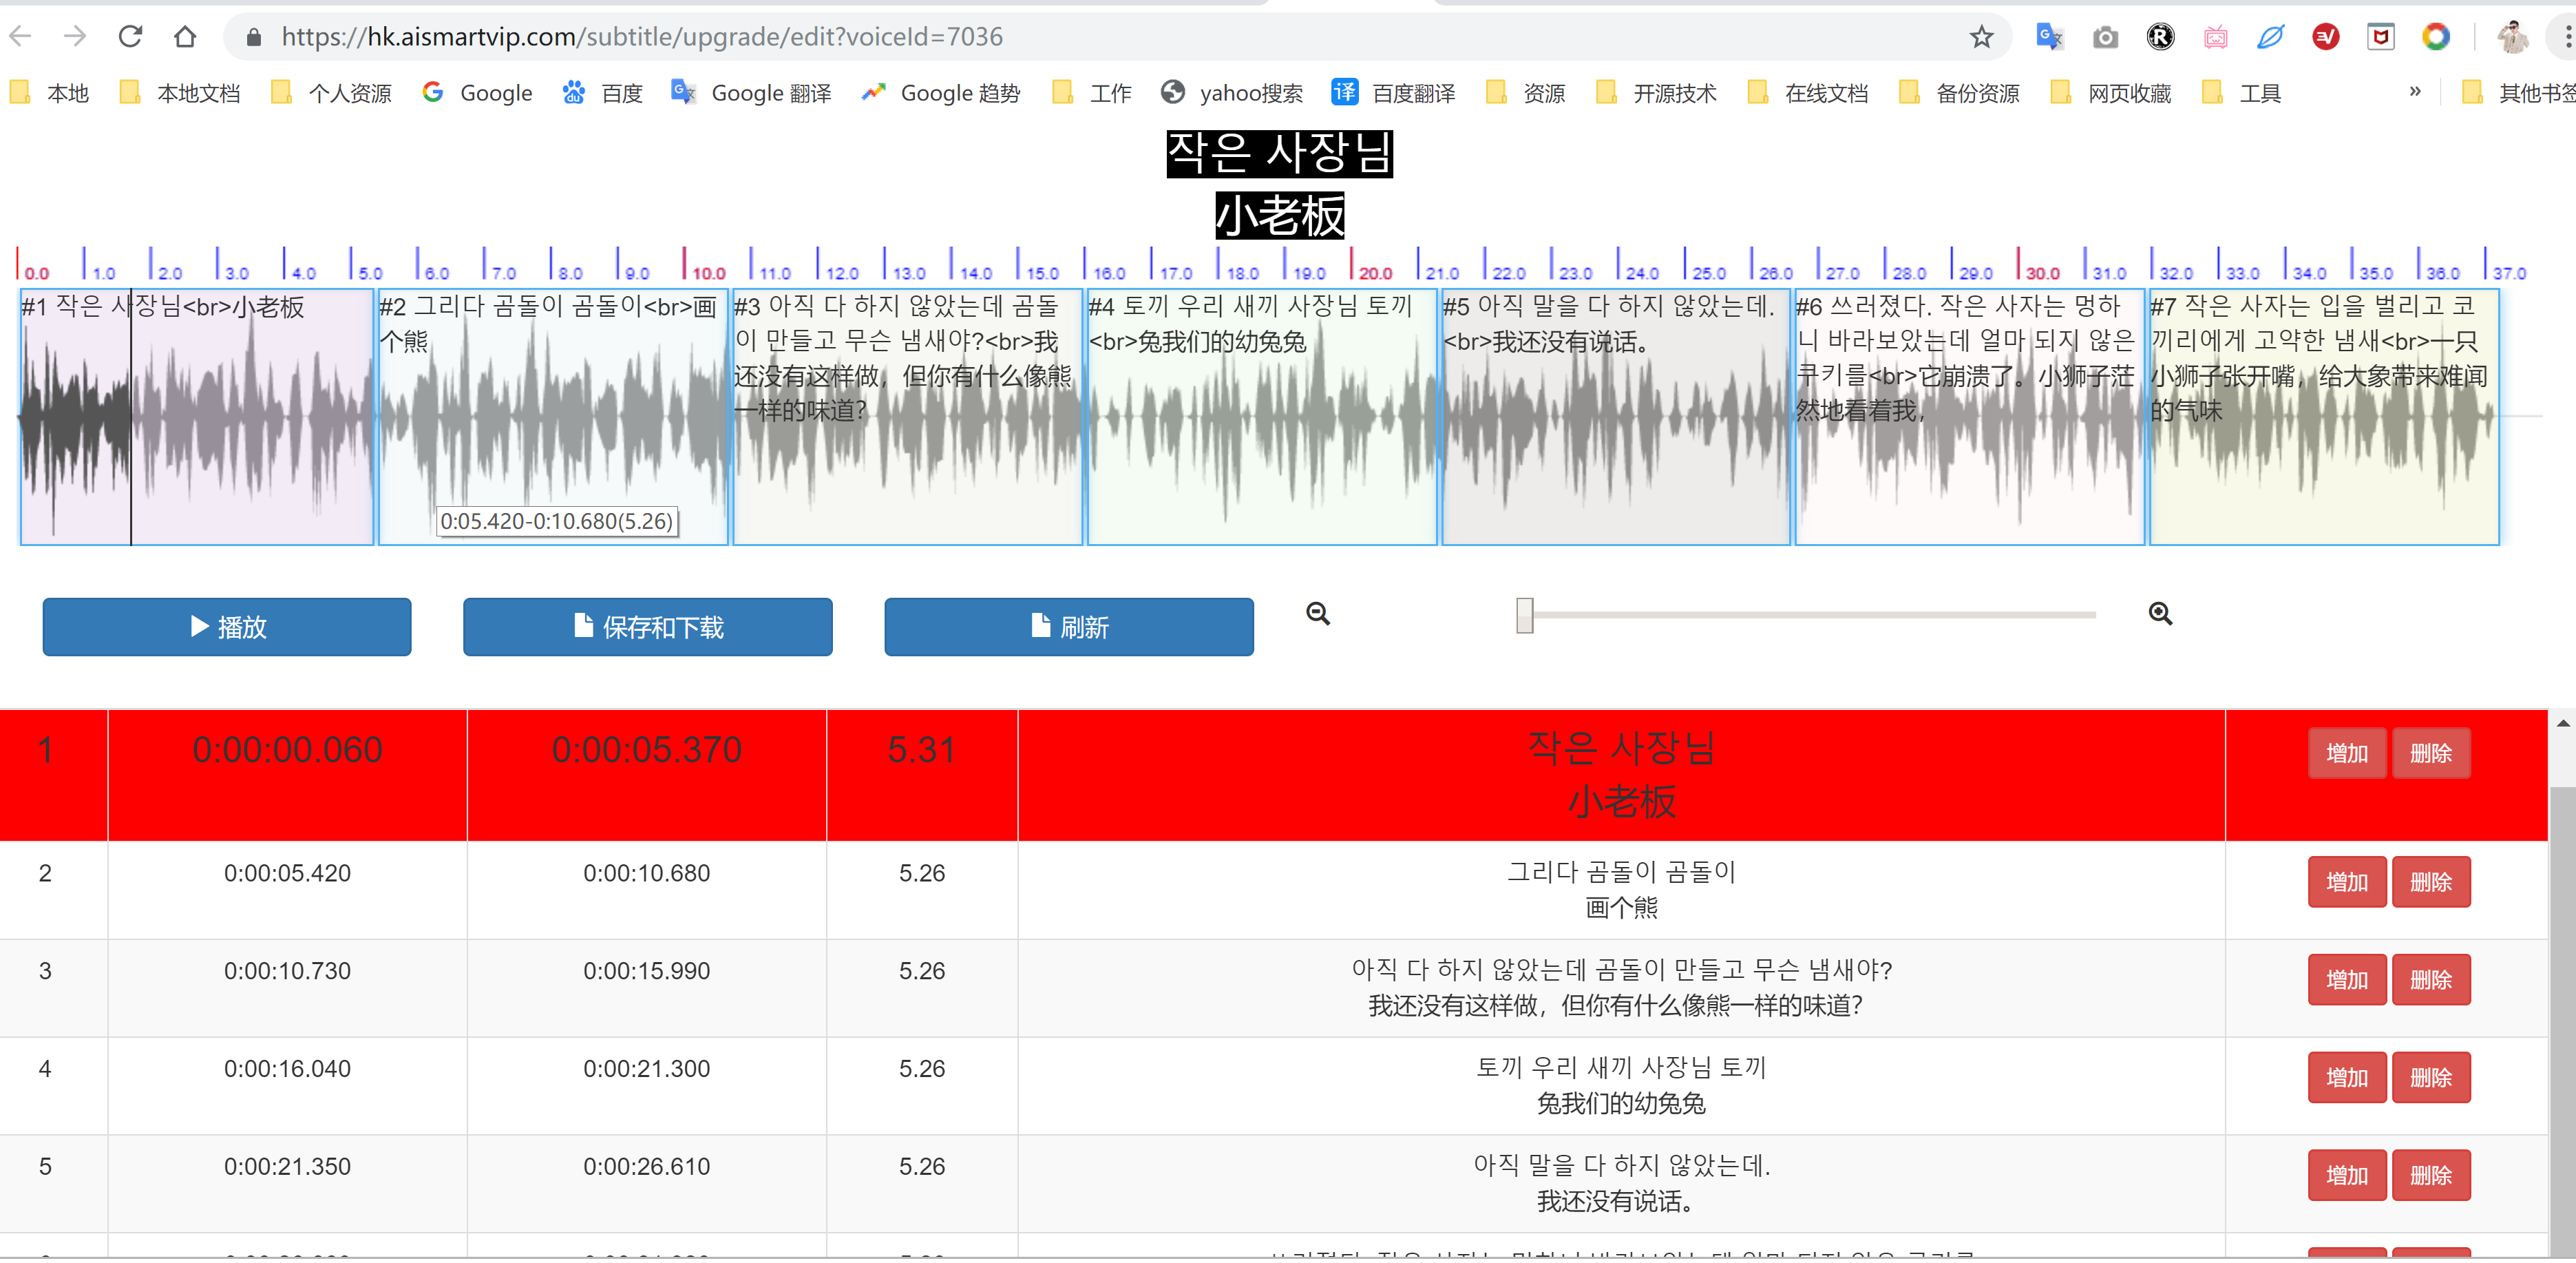Bookmark this page with the star icon
Screen dimensions: 2576x1263
coord(1981,37)
